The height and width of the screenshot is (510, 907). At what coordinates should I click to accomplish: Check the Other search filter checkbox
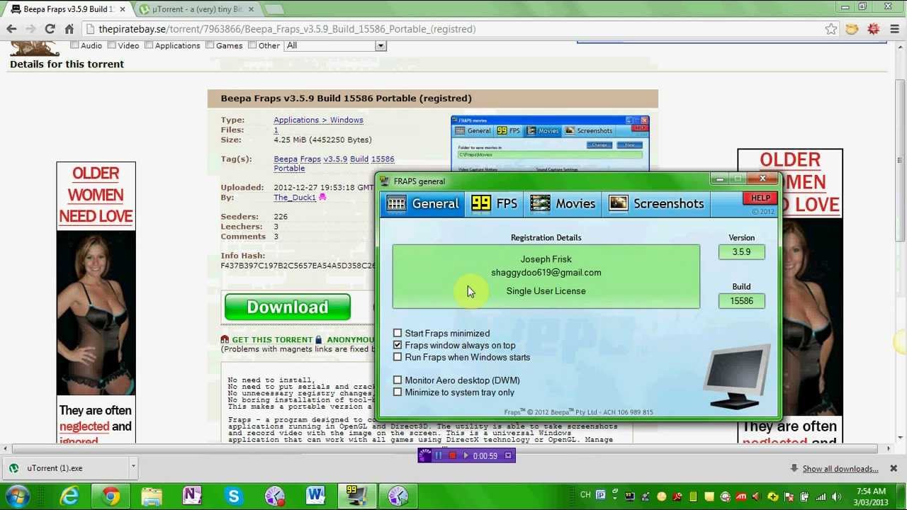(x=252, y=45)
